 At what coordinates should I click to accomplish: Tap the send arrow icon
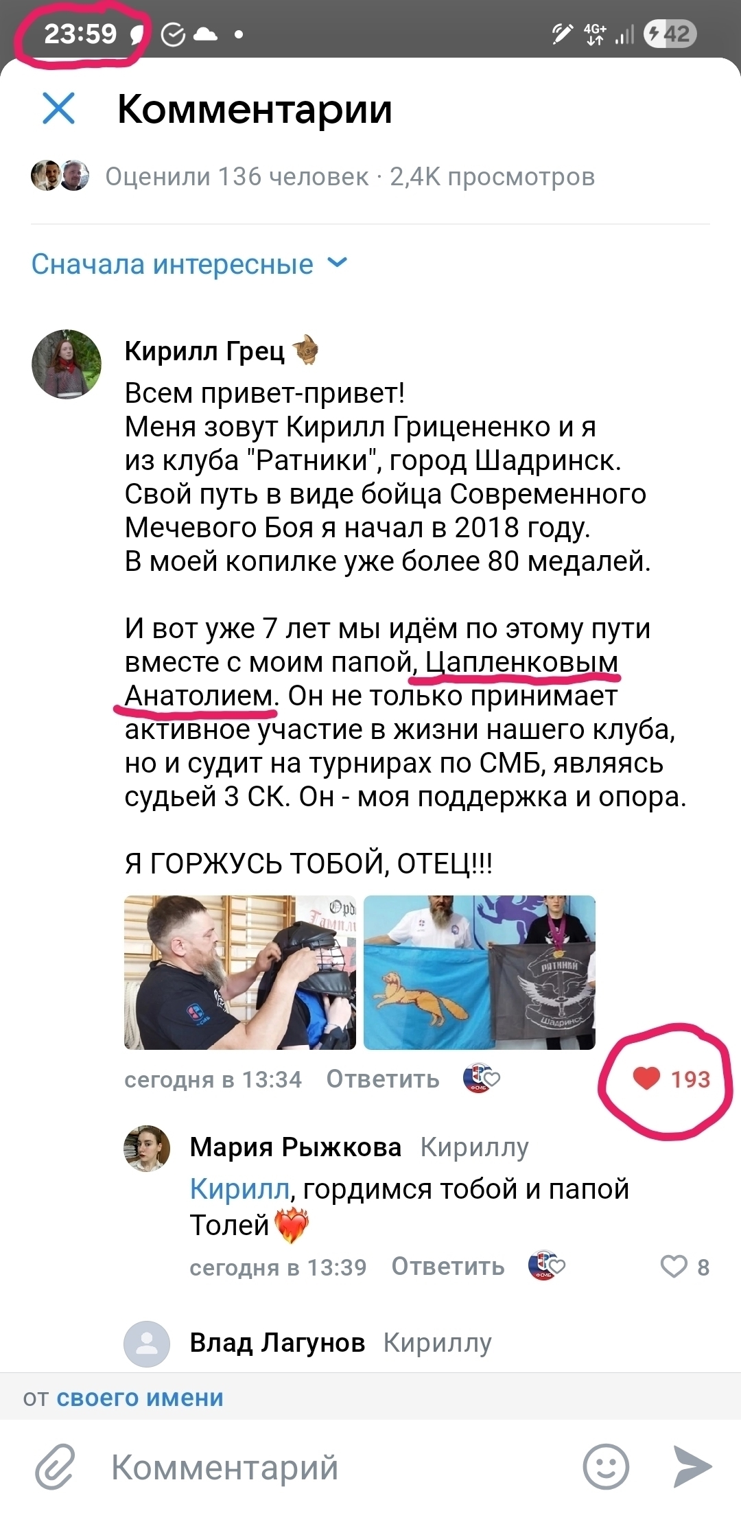coord(692,1466)
